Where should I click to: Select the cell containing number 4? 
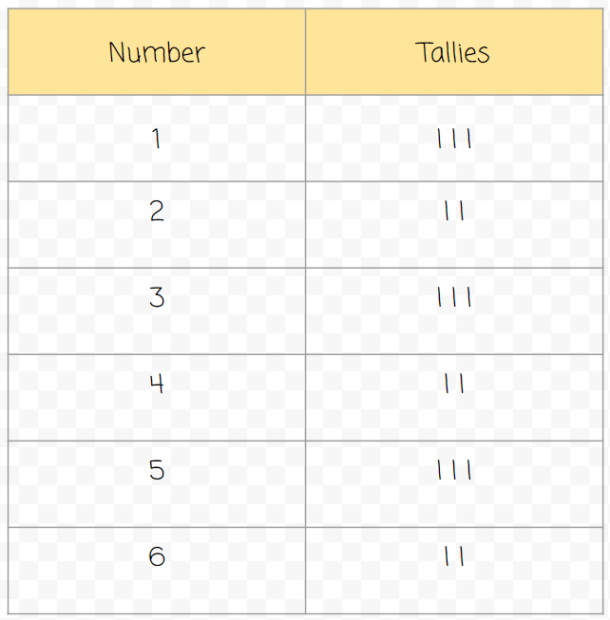[x=157, y=398]
